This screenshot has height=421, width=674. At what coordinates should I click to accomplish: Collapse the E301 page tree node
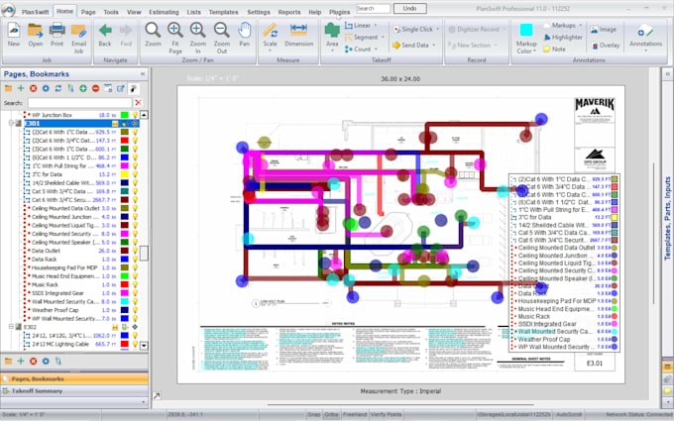click(x=11, y=123)
